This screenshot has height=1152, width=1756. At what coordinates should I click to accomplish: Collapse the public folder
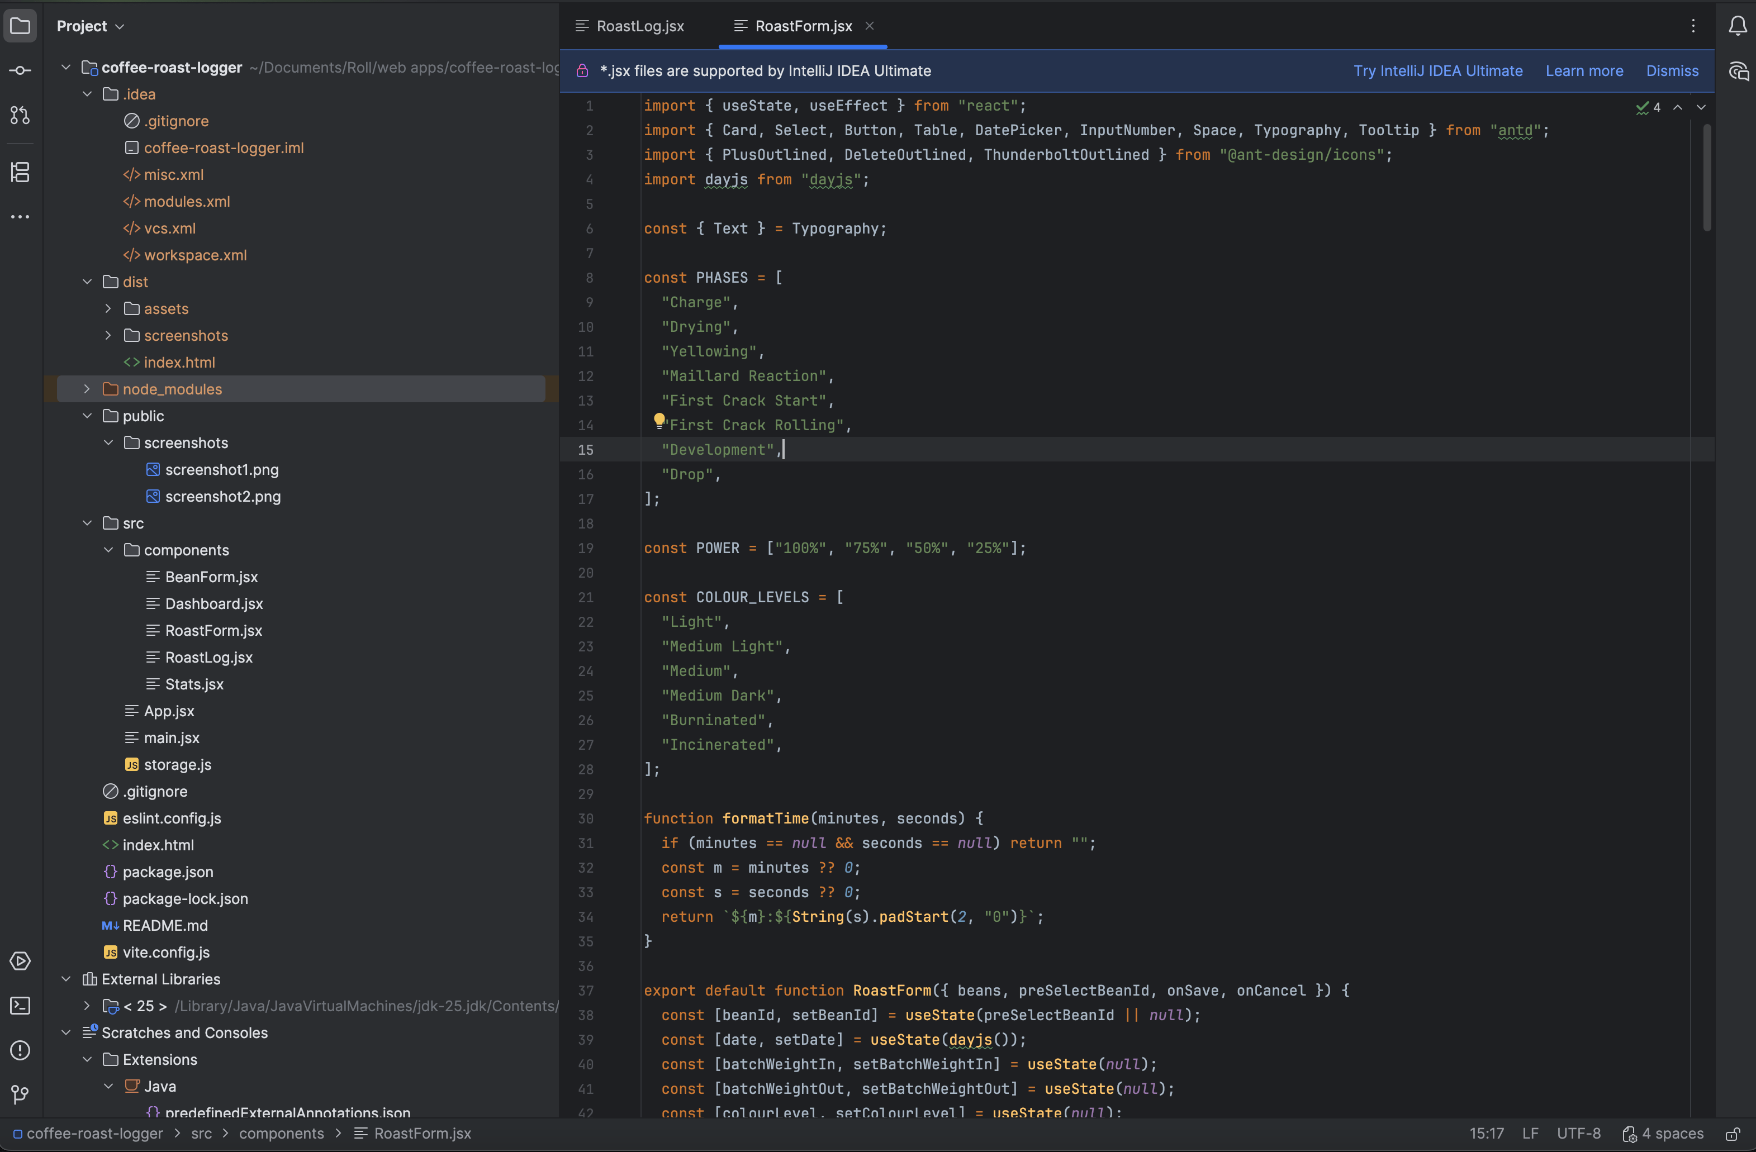tap(87, 416)
